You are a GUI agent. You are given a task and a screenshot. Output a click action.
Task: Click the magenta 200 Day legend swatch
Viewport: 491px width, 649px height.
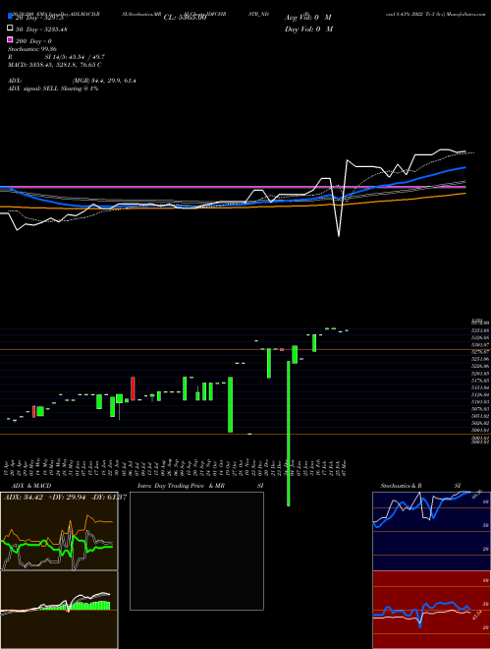[x=10, y=39]
